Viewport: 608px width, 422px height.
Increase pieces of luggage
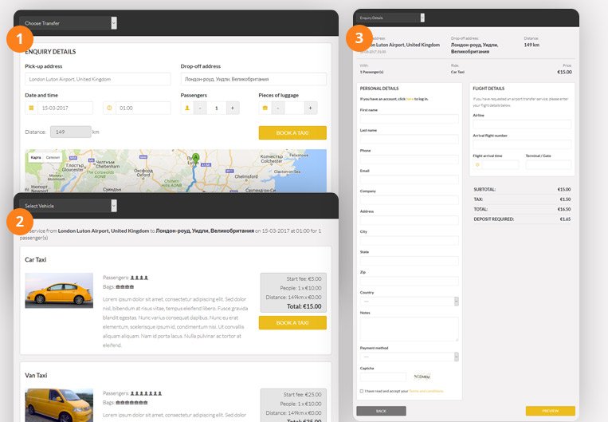[x=311, y=108]
